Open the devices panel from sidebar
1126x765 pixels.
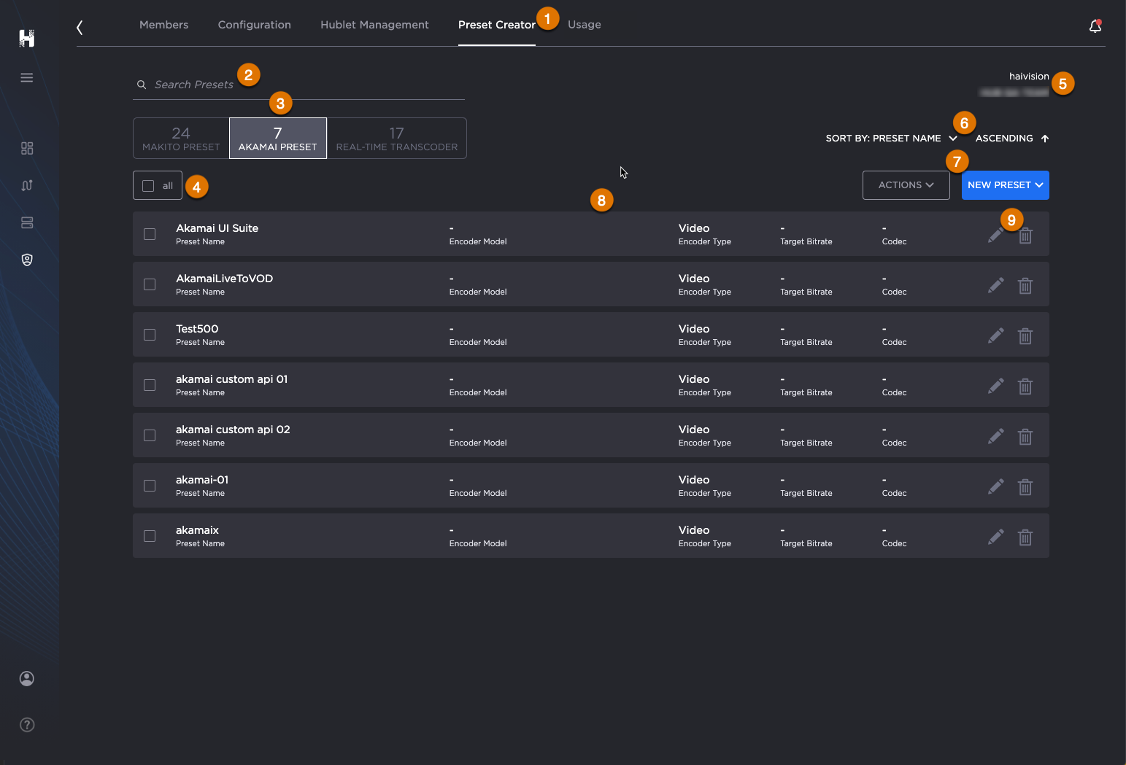pos(27,222)
